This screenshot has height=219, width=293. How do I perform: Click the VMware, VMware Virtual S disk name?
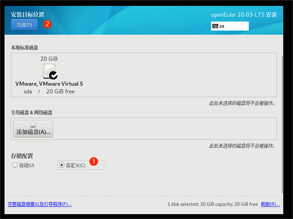[x=49, y=84]
